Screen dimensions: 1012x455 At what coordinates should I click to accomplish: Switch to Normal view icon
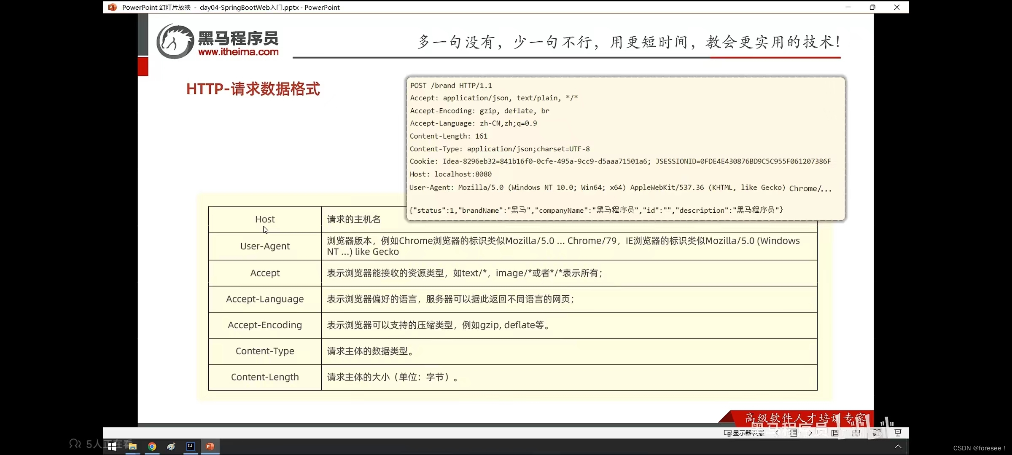coord(834,433)
